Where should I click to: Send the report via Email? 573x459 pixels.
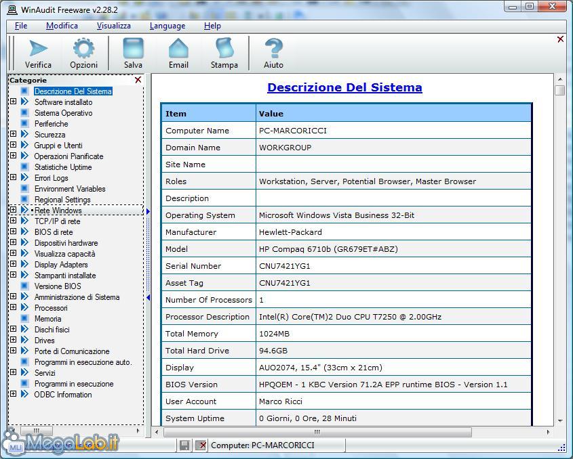click(x=178, y=53)
